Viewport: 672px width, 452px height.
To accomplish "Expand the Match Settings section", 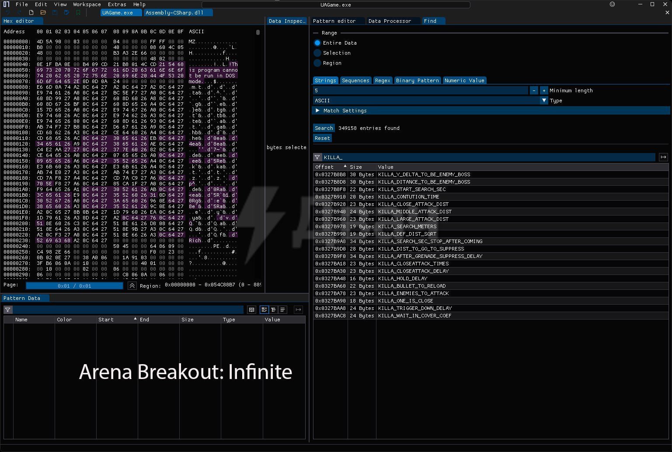I will point(491,111).
